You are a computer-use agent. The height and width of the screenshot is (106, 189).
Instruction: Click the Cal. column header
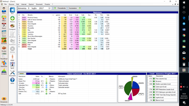pos(65,15)
